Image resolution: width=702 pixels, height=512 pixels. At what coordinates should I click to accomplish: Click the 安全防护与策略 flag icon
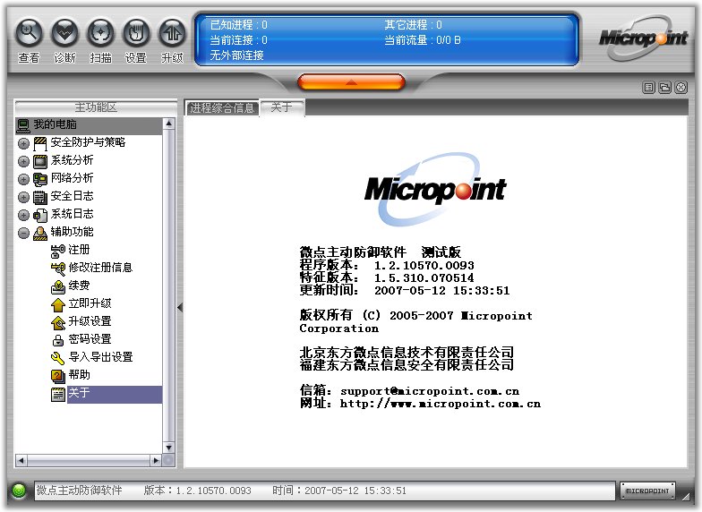click(x=40, y=143)
